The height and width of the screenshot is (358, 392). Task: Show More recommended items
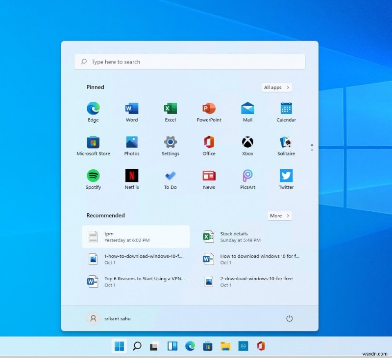pyautogui.click(x=279, y=215)
